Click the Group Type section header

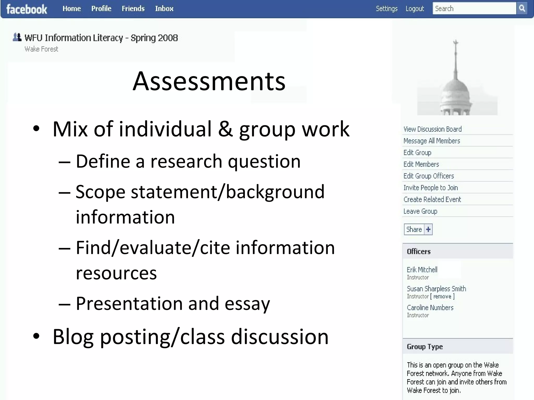click(x=458, y=346)
